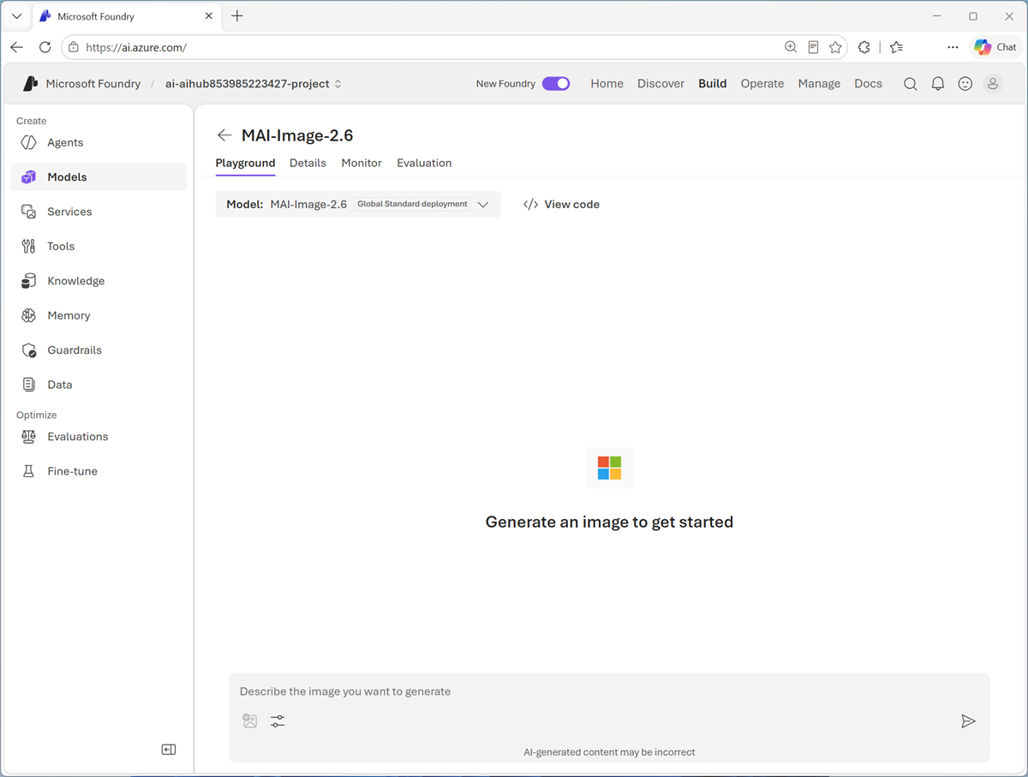Open the Agents section icon
The height and width of the screenshot is (777, 1028).
(x=29, y=142)
